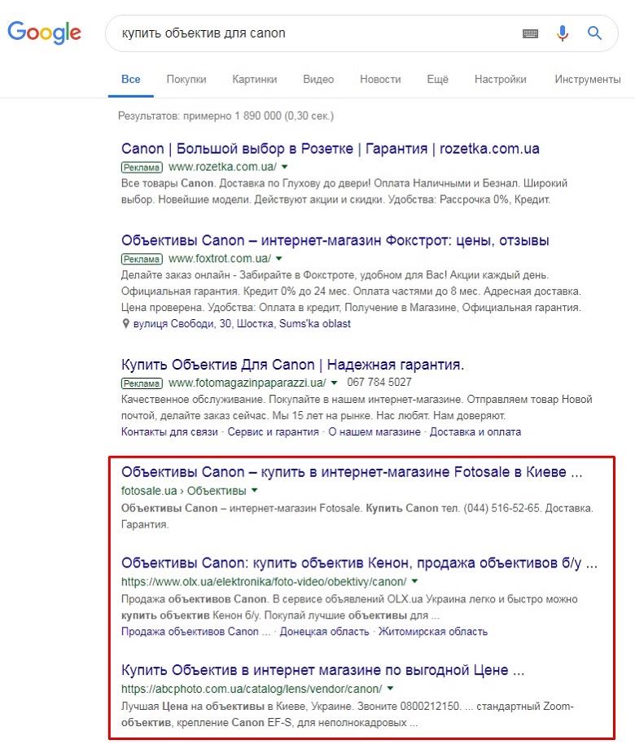Expand the Ещё menu
Image resolution: width=635 pixels, height=753 pixels.
438,79
